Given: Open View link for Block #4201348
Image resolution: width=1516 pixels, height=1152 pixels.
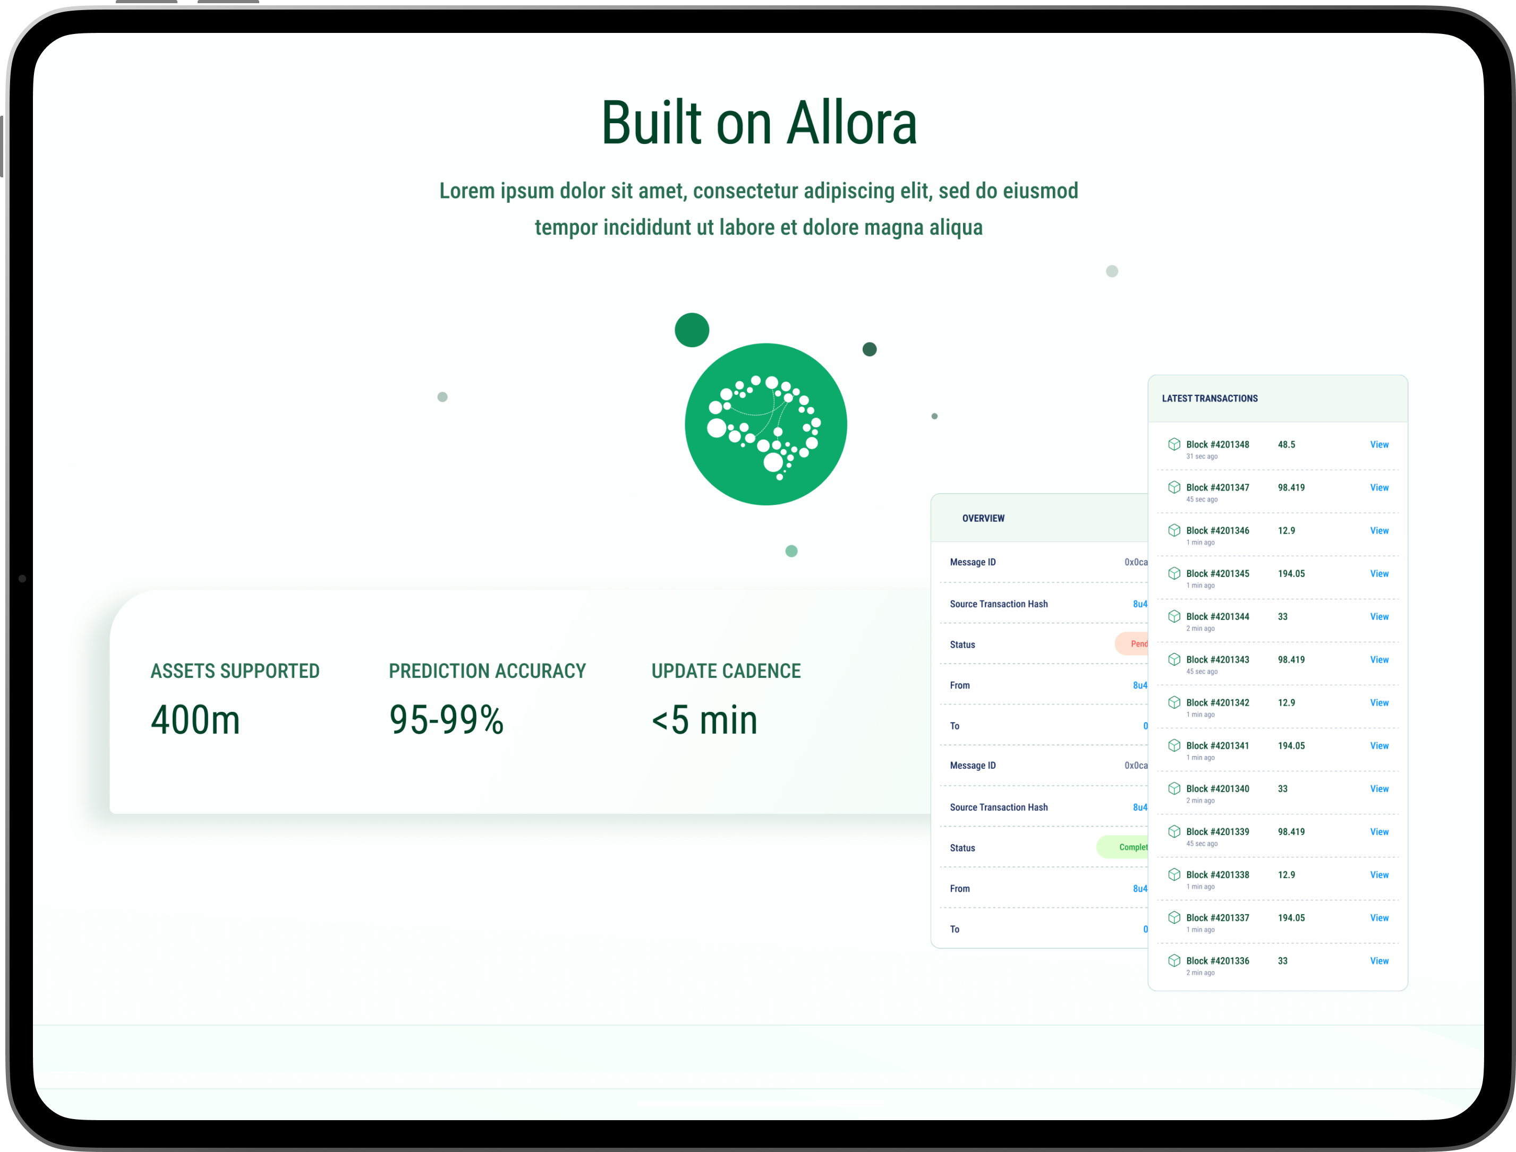Looking at the screenshot, I should click(x=1379, y=445).
